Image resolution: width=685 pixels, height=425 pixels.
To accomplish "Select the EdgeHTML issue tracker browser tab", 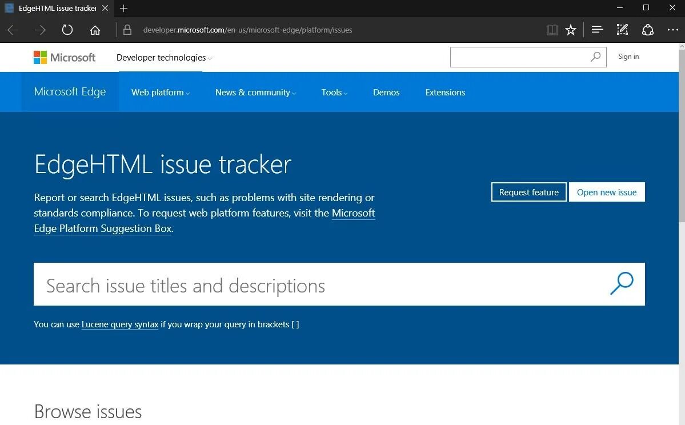I will (57, 9).
